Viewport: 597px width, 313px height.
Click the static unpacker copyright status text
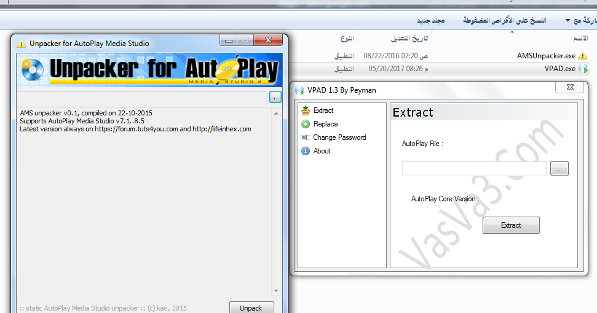pos(103,308)
